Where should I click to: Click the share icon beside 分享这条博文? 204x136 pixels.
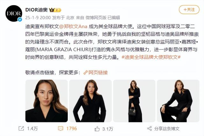[149, 128]
